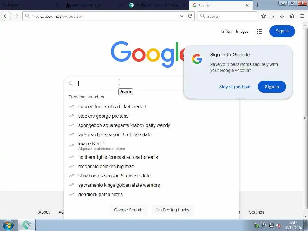Click into the Google search input field
308x231 pixels.
(130, 84)
